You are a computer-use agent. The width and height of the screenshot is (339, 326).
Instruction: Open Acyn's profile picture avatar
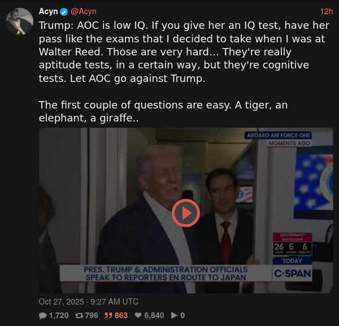[20, 21]
